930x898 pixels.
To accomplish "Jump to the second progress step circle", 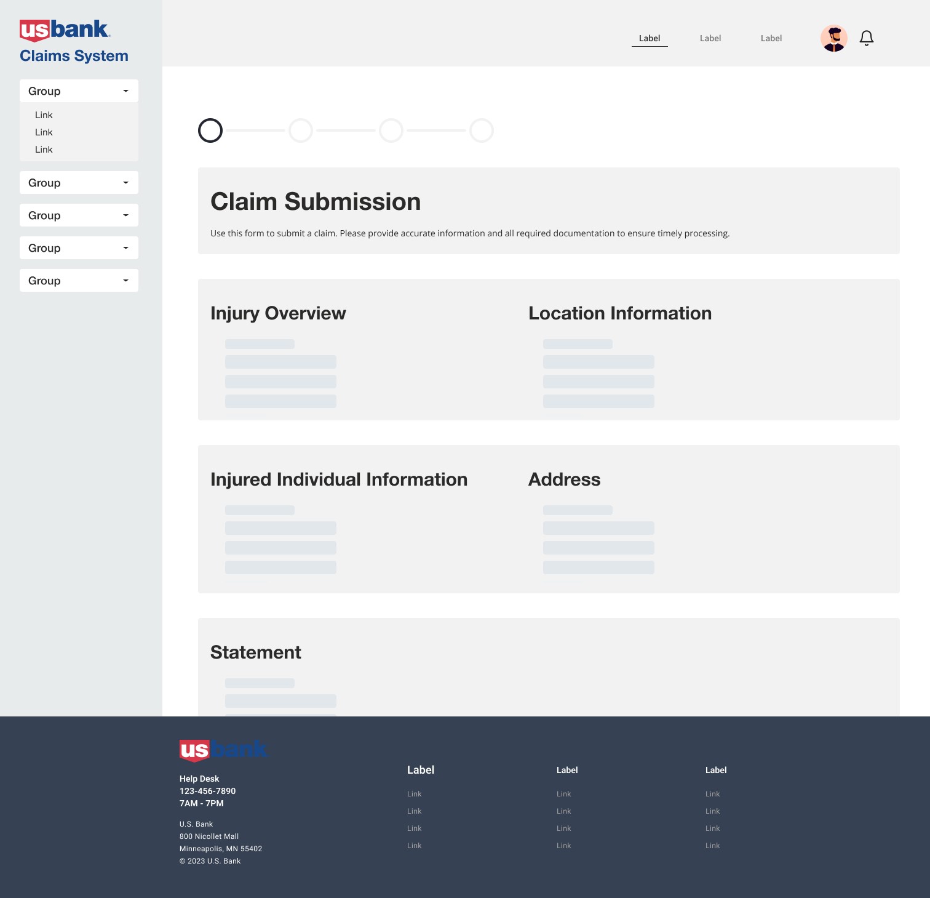I will pyautogui.click(x=301, y=130).
